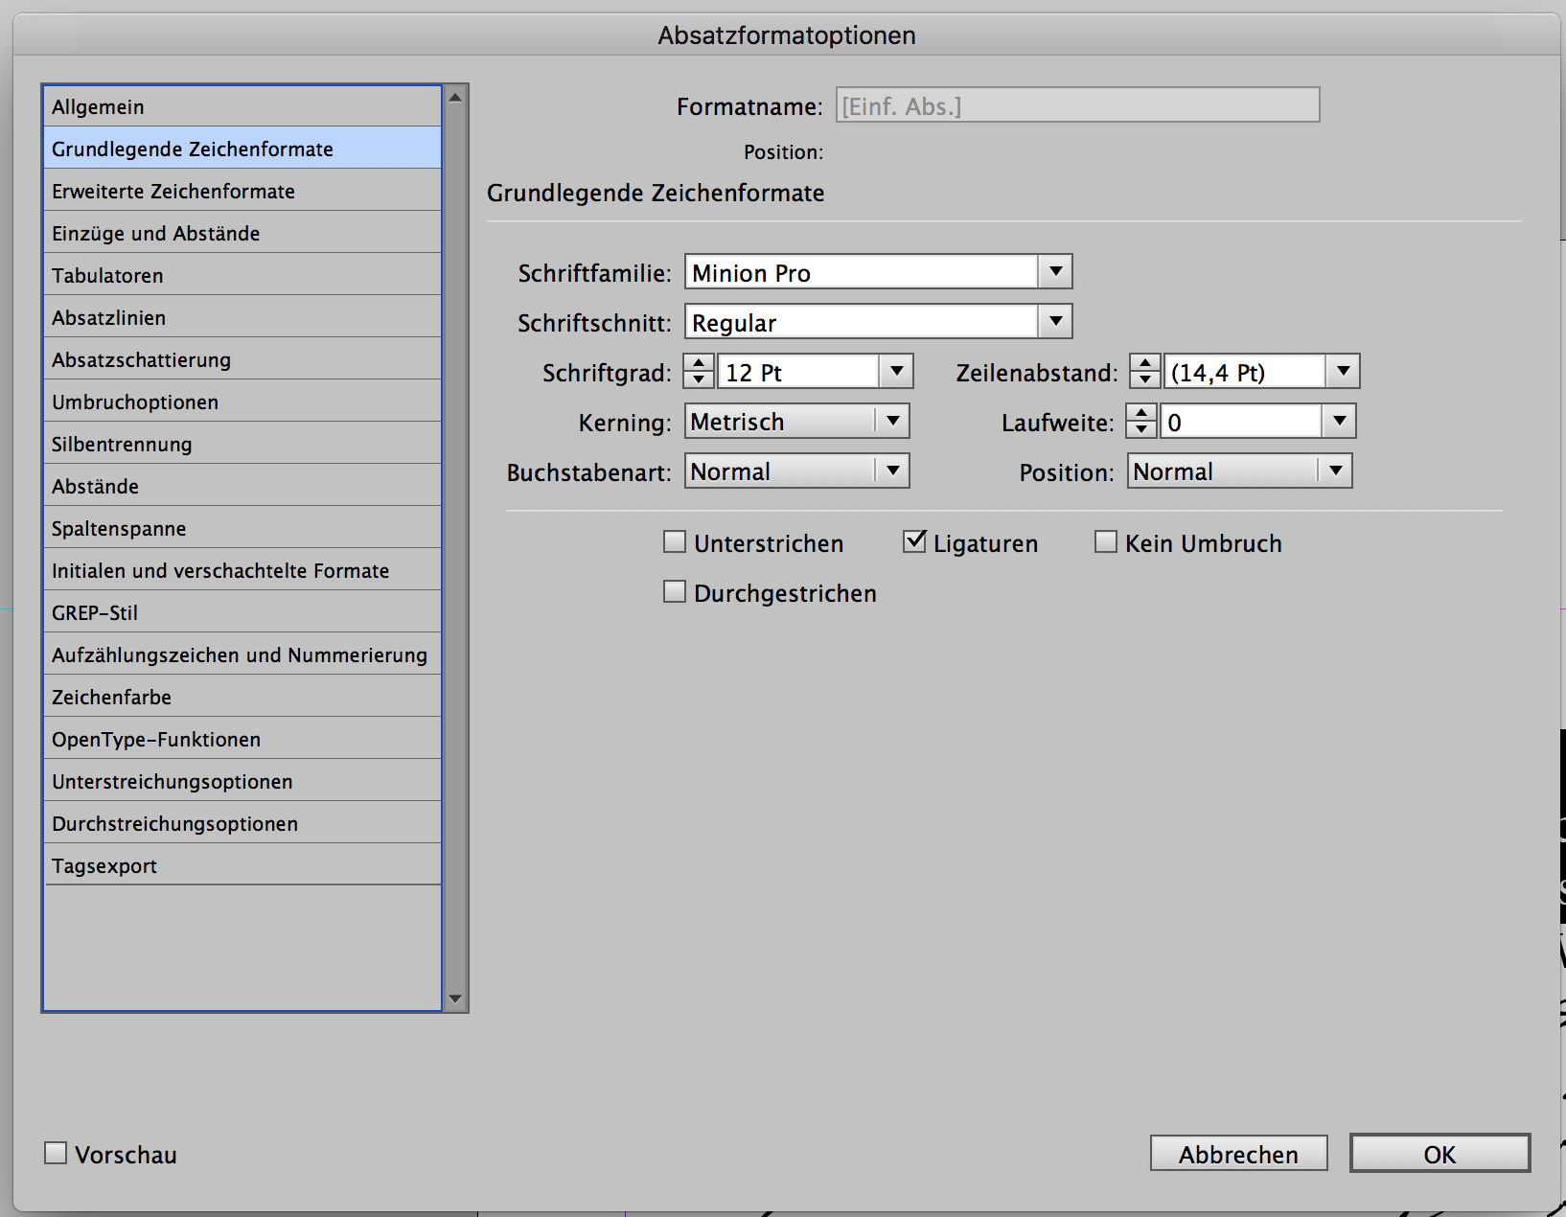Toggle the Vorschau preview checkbox
Screen dimensions: 1566x1217
pos(57,1153)
